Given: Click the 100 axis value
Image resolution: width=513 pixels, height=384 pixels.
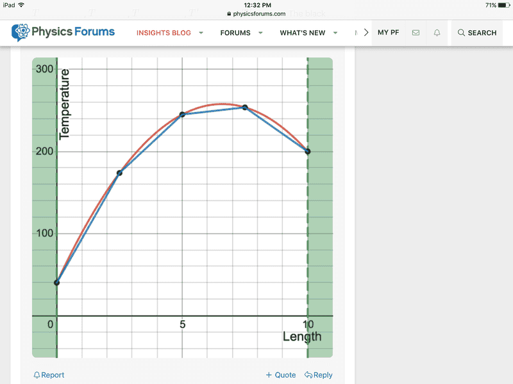Looking at the screenshot, I should (44, 233).
